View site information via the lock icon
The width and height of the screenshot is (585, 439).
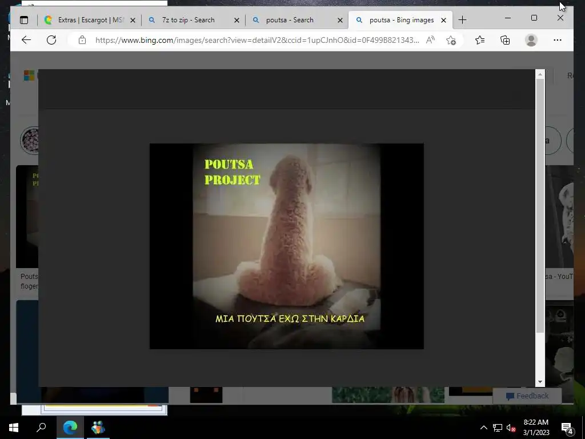pos(82,40)
